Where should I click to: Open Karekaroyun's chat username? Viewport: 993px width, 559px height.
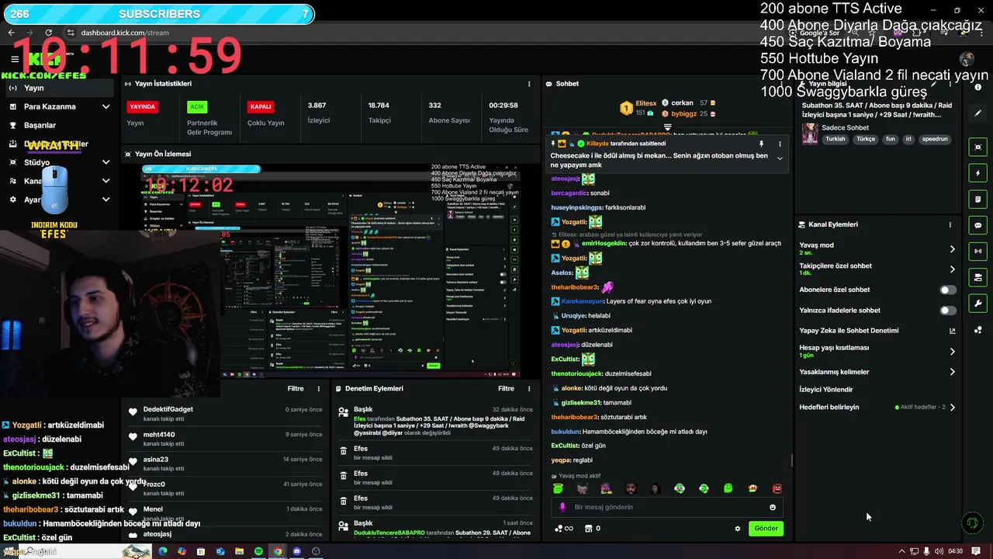582,301
